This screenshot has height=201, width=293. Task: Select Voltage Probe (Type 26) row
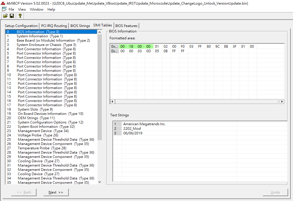click(51, 135)
